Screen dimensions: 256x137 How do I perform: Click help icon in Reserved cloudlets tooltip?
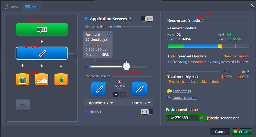110,34
